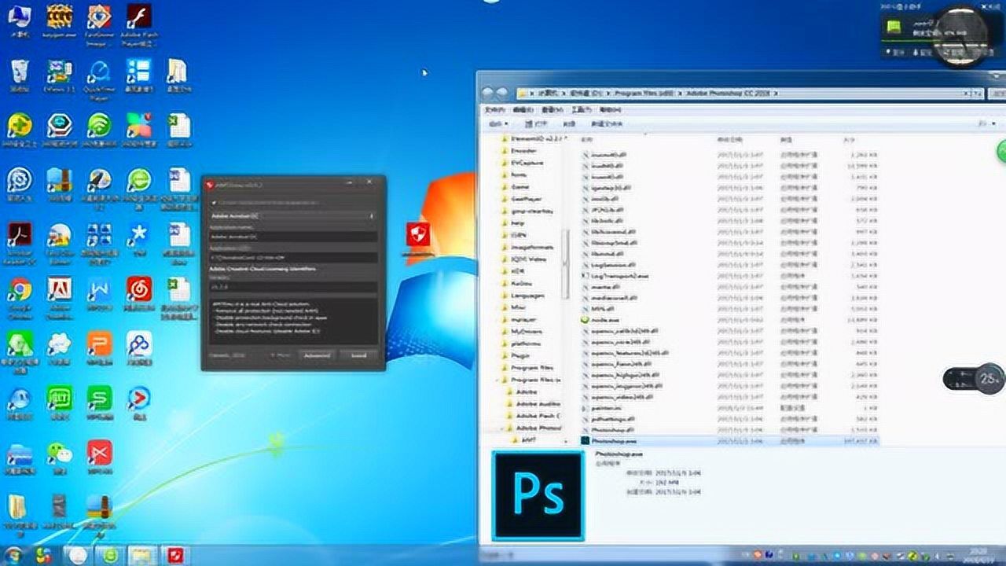1006x566 pixels.
Task: Click the Photoshop PS logo thumbnail
Action: pyautogui.click(x=537, y=494)
